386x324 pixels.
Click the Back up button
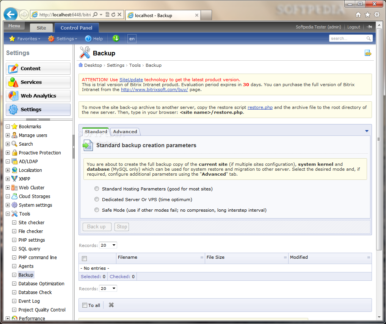[96, 226]
